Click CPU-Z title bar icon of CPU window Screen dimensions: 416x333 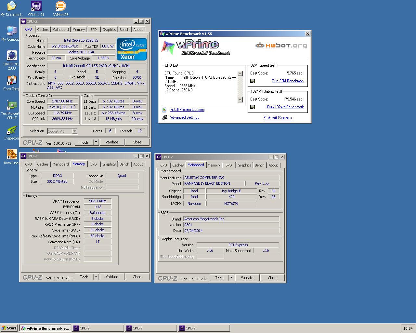(23, 21)
